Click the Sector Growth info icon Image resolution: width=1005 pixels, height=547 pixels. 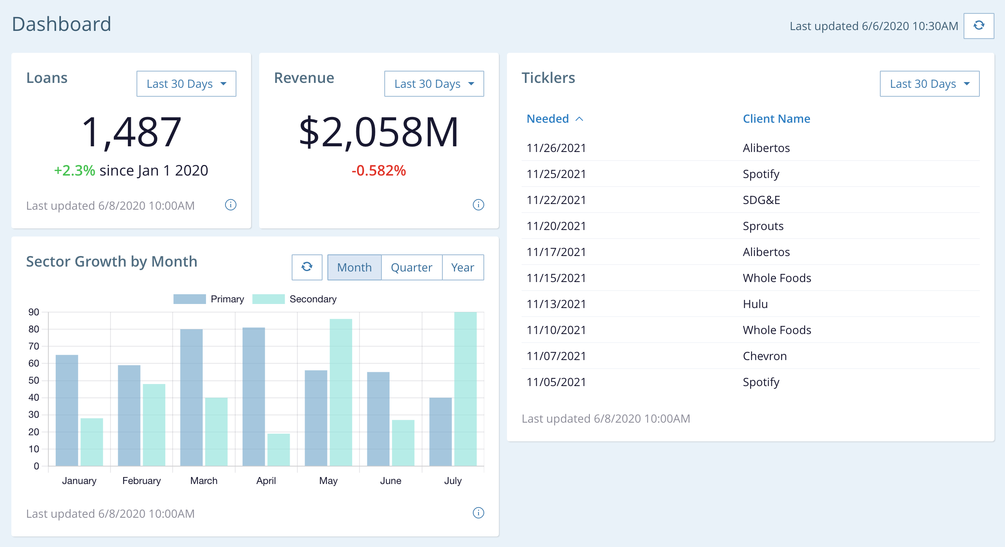point(478,513)
